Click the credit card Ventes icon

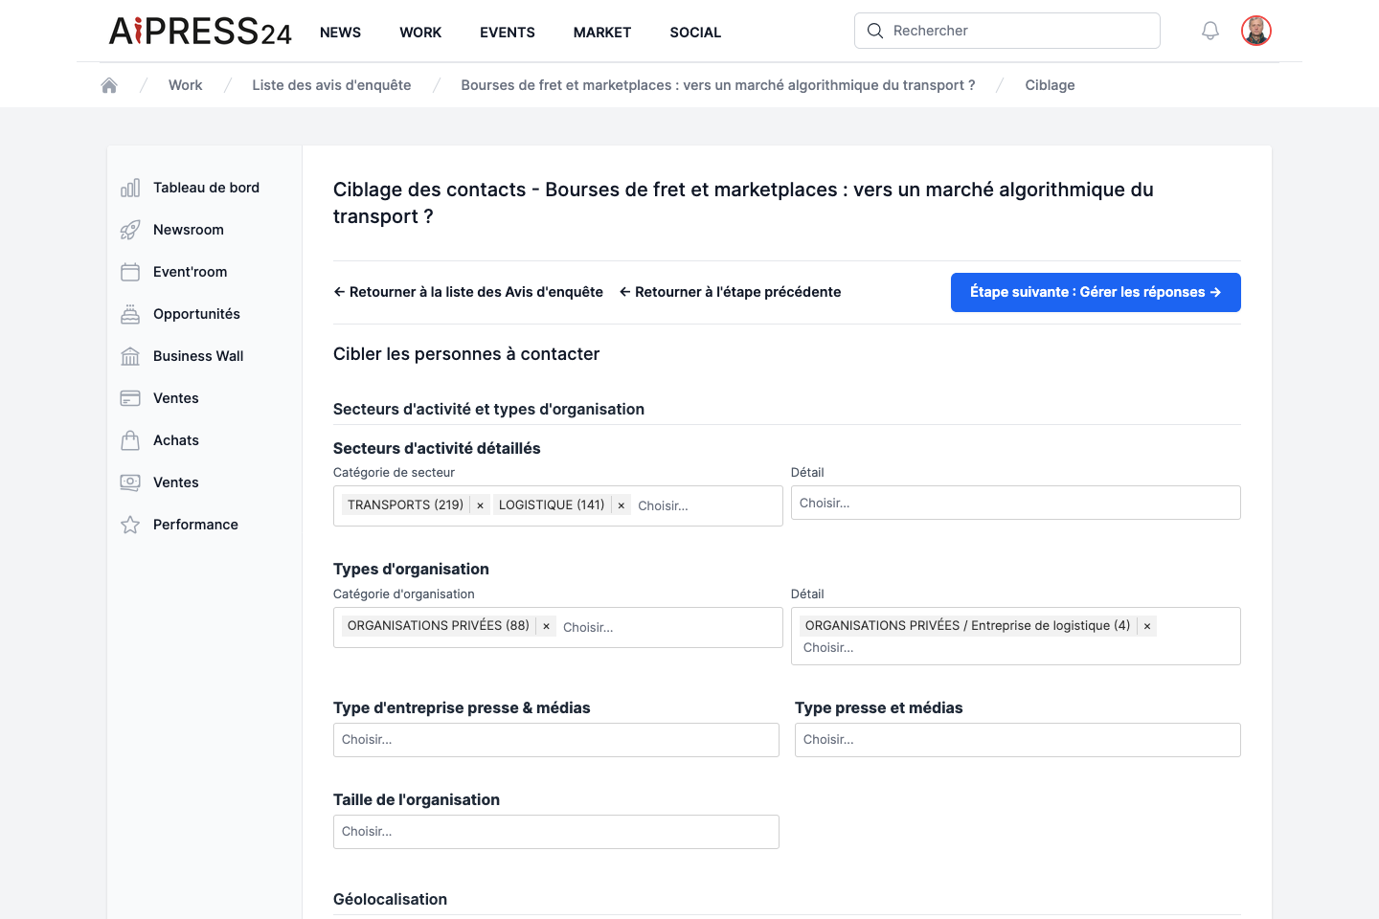tap(130, 398)
